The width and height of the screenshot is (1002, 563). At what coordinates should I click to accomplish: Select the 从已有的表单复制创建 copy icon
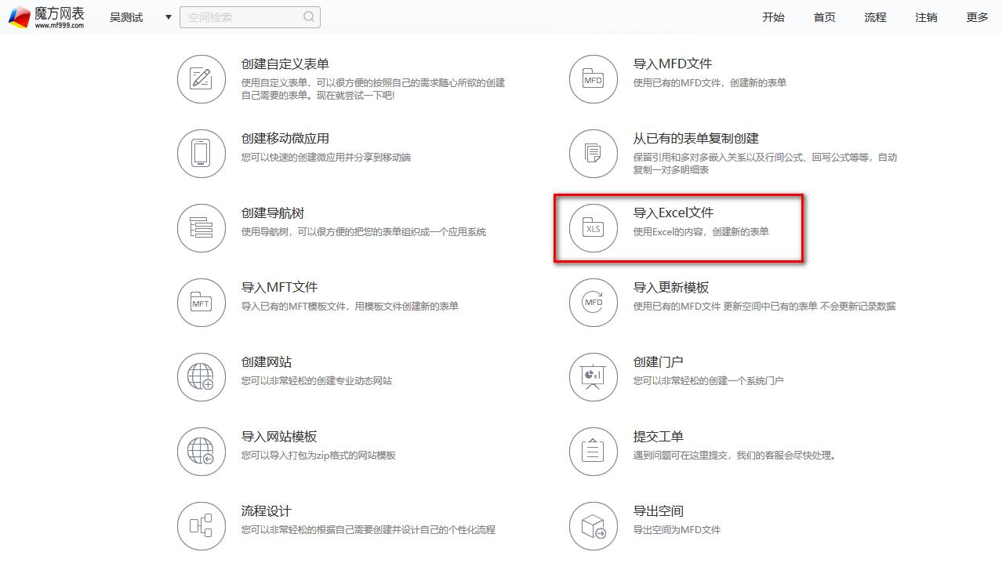pos(593,154)
